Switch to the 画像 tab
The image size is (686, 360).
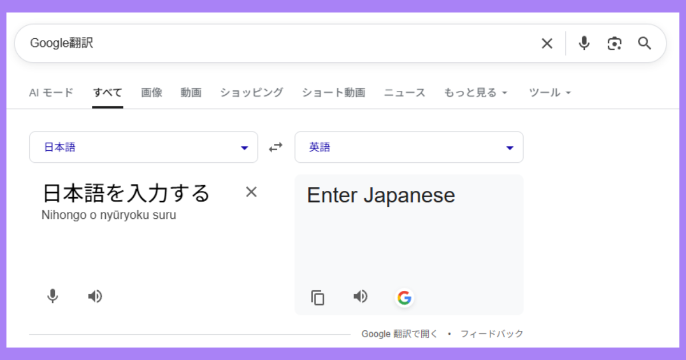151,92
